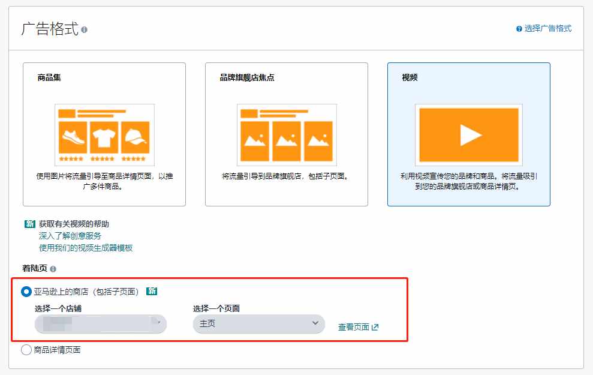This screenshot has height=375, width=593.
Task: Click 视频 card description about 利用视频宣传
Action: (468, 181)
